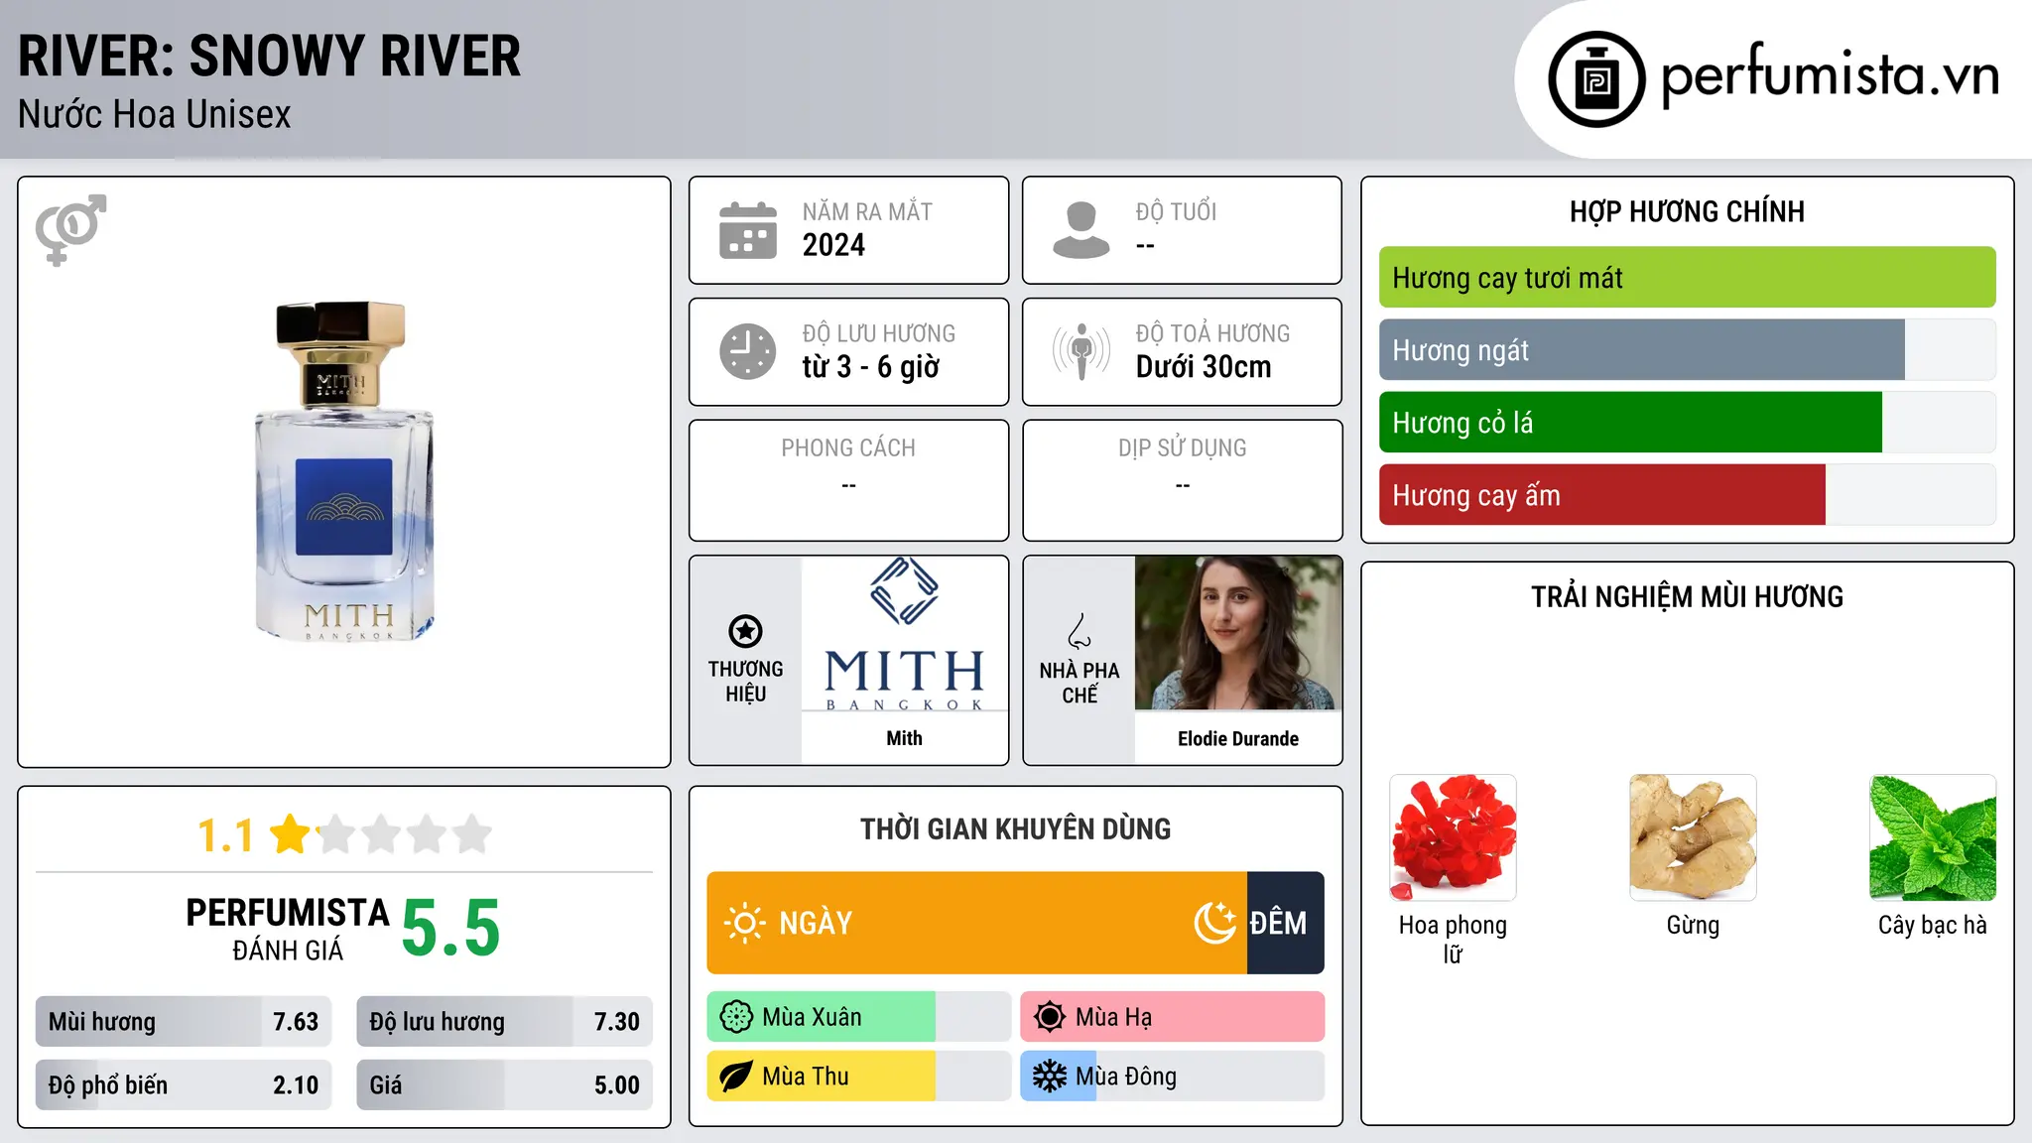This screenshot has height=1143, width=2032.
Task: Click the Hương cay ấm accord bar
Action: tap(1687, 495)
